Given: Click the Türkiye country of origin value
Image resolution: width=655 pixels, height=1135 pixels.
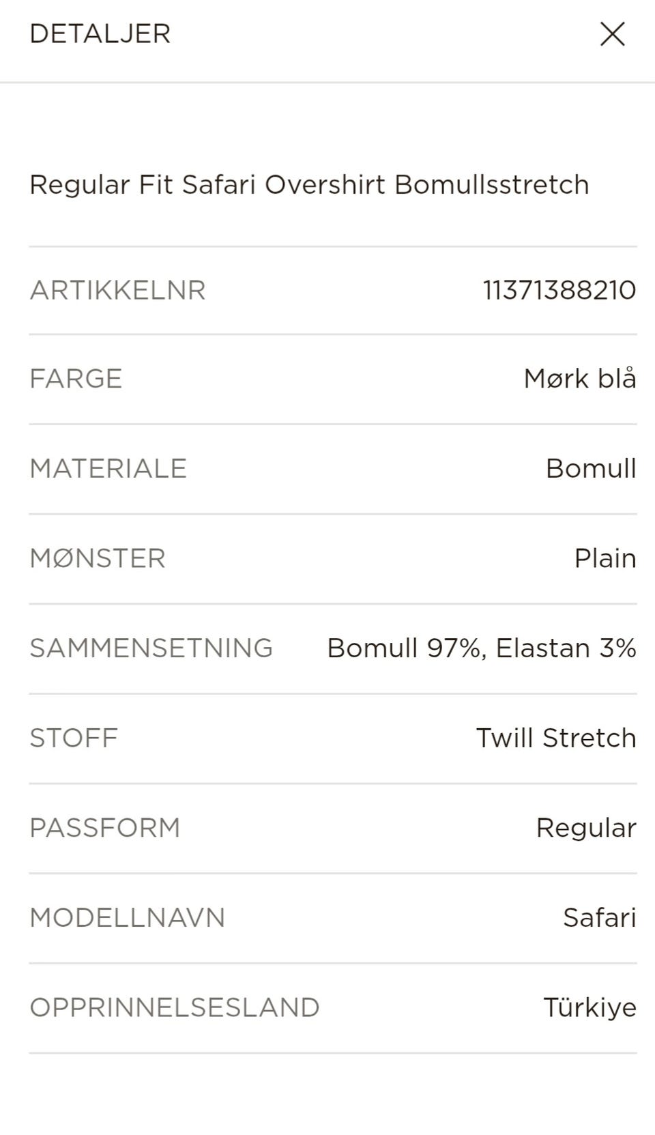Looking at the screenshot, I should [589, 1007].
